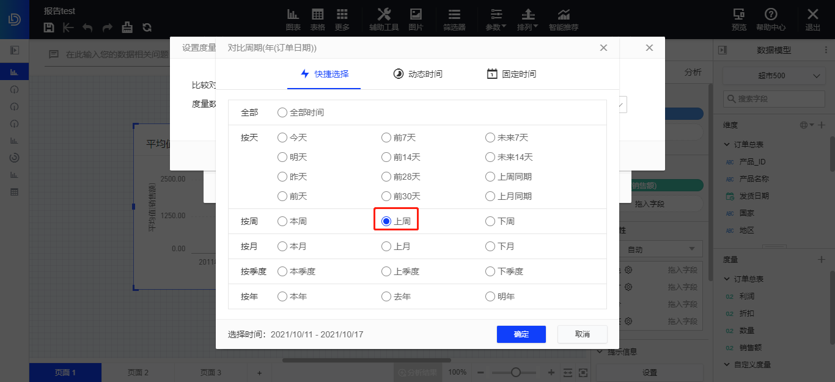Click the zoom slider handle
Viewport: 835px width, 382px height.
pyautogui.click(x=516, y=372)
